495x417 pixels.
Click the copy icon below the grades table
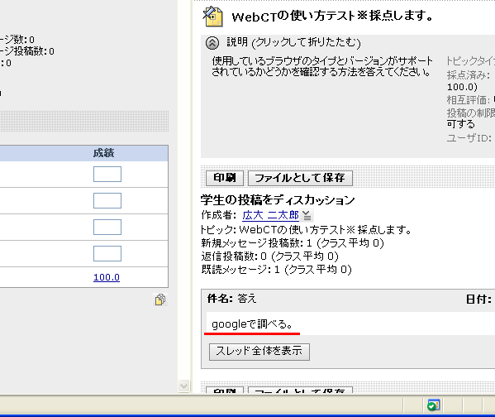pyautogui.click(x=160, y=300)
